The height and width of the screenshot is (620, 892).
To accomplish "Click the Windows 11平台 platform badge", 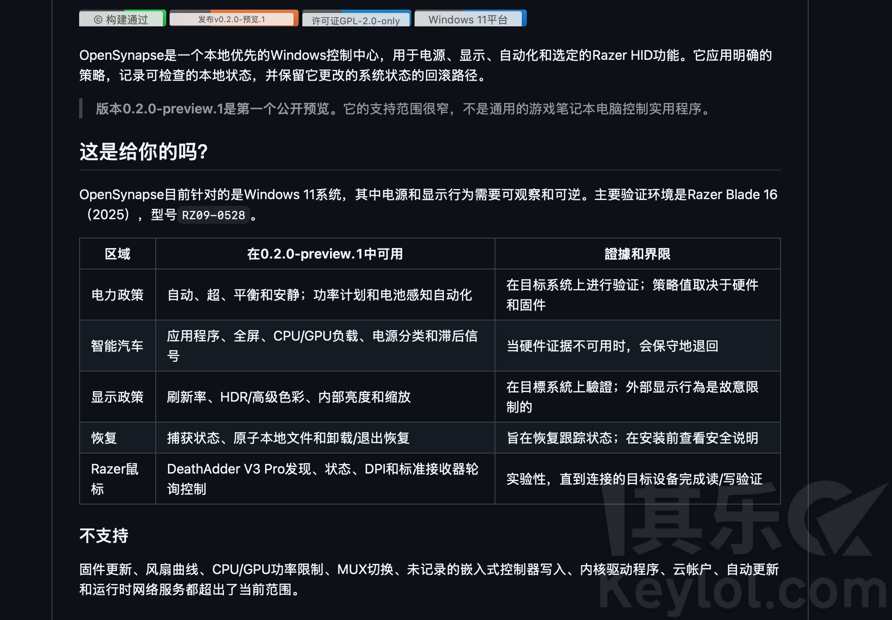I will (x=470, y=18).
